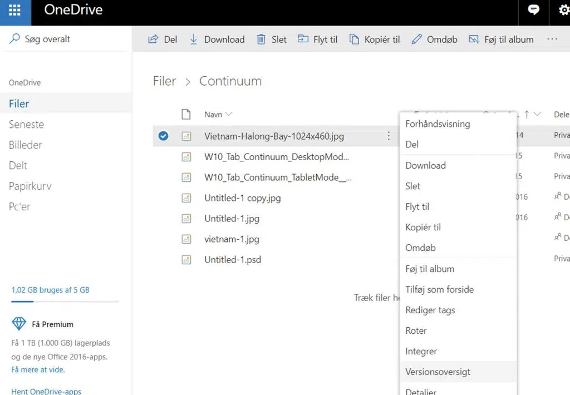The image size is (570, 395).
Task: Click the shared people icon on vietnam-1.jpg row
Action: 558,238
